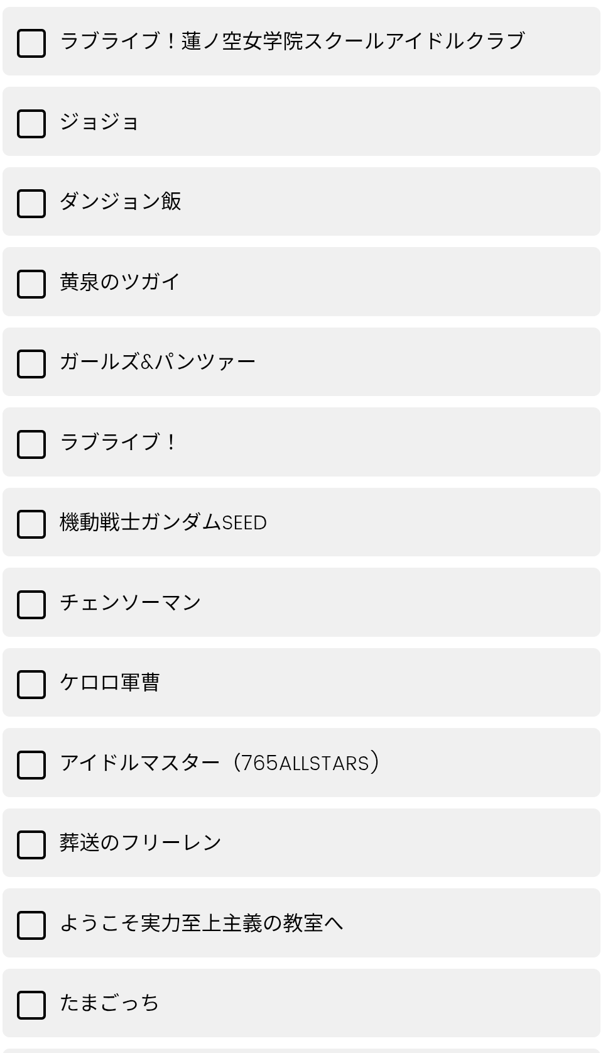
Task: Check the ラブライブ！蓮ノ空女学院スクールアイドルクラブ checkbox
Action: coord(31,43)
